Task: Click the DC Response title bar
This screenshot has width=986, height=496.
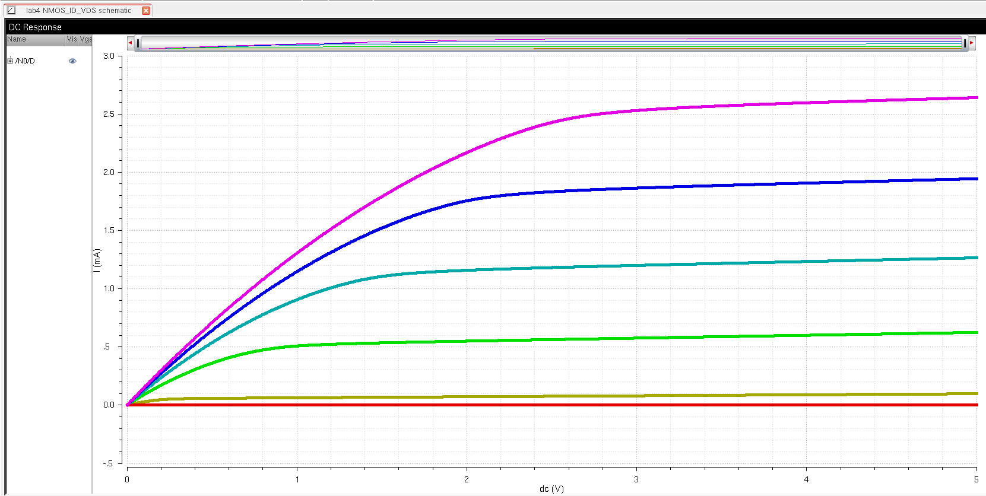Action: [495, 27]
